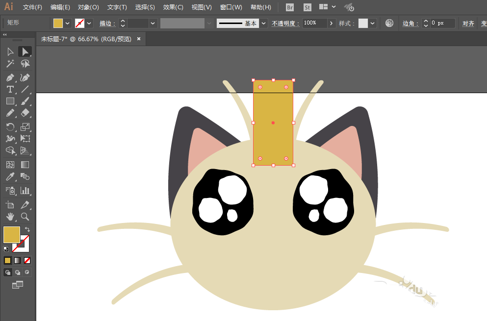Open the 对象(O) menu

[88, 7]
